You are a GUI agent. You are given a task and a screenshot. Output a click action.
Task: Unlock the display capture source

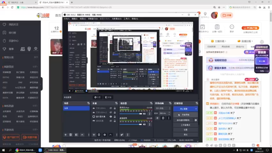pyautogui.click(x=115, y=117)
